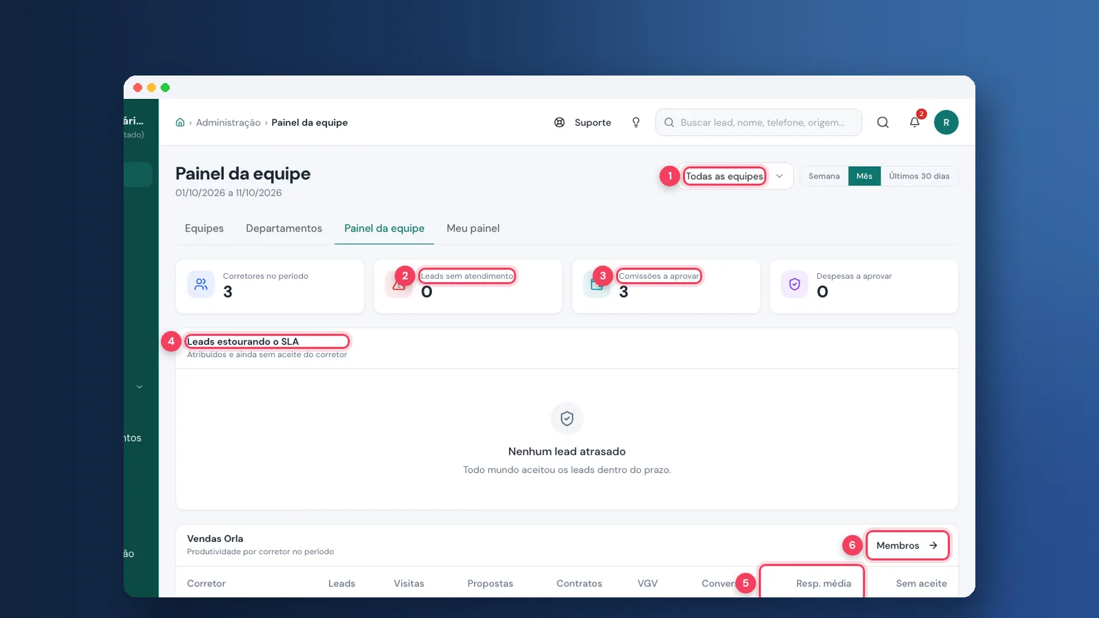Expand the Todas as equipes dropdown
The height and width of the screenshot is (618, 1099).
click(x=735, y=176)
